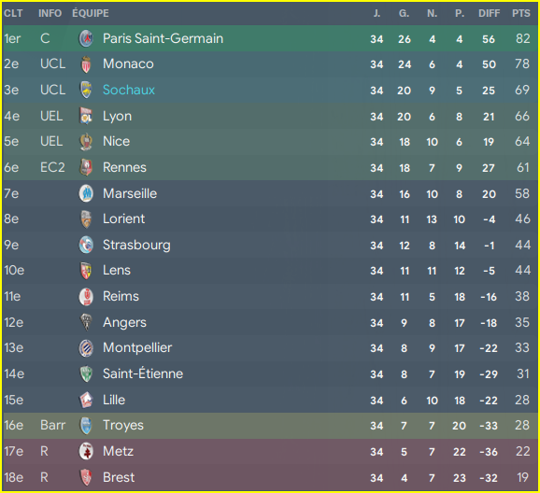
Task: Click the Lille club badge
Action: coord(86,400)
